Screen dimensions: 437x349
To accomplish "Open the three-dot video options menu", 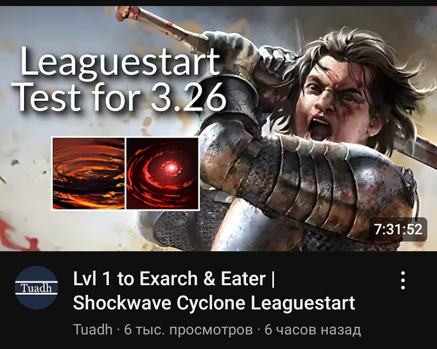I will [403, 281].
